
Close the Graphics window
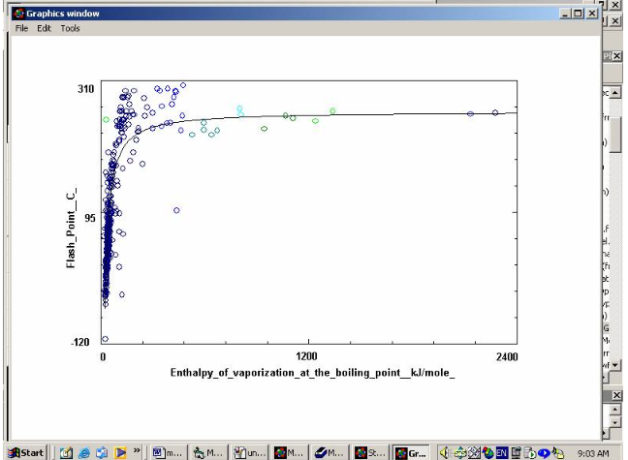pos(592,14)
